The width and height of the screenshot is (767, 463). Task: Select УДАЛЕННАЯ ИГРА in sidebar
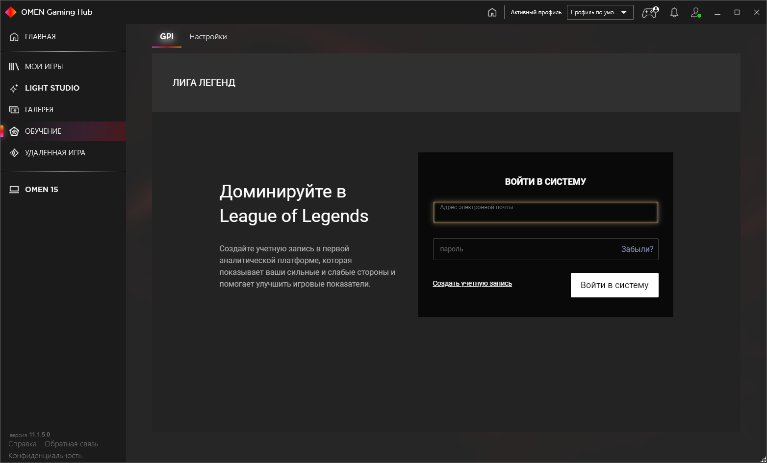[63, 153]
